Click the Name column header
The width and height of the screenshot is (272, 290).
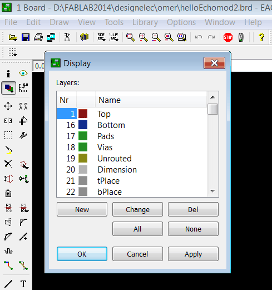click(x=151, y=100)
